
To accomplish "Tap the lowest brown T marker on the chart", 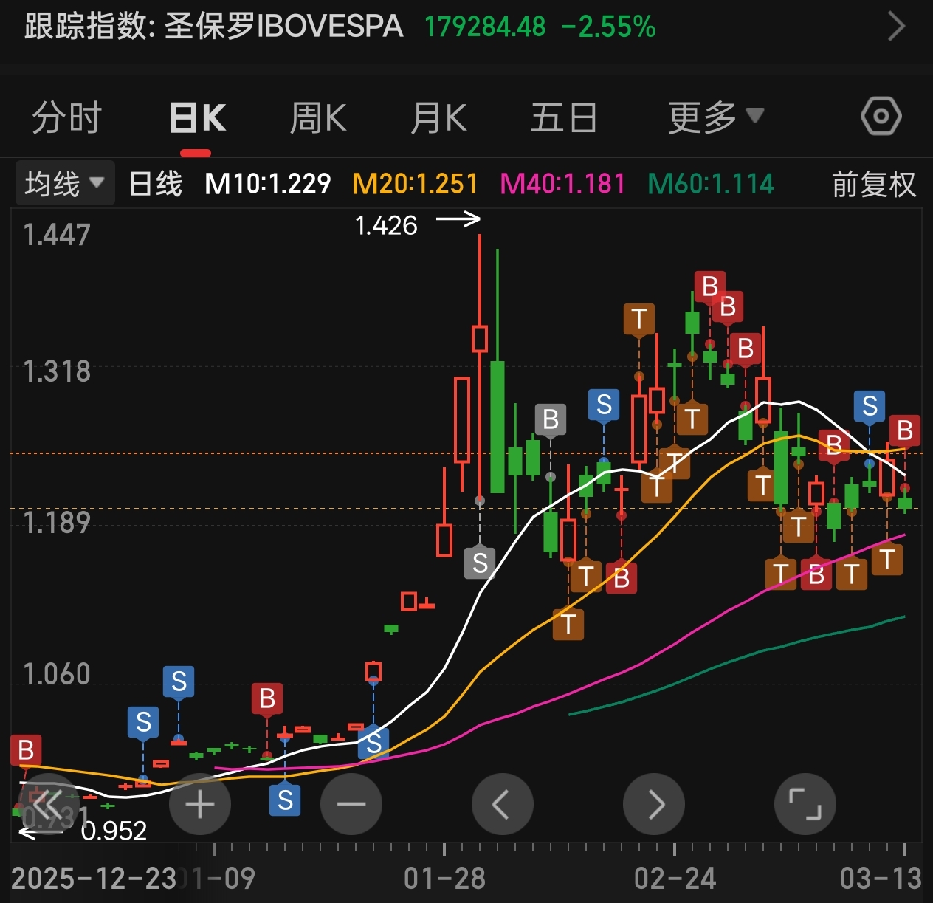I will click(x=568, y=625).
